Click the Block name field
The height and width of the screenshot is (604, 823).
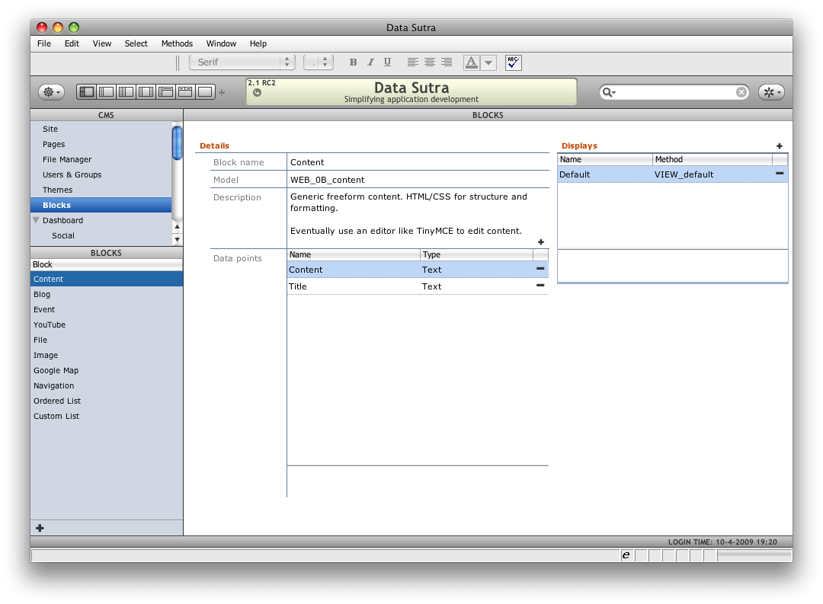(x=418, y=162)
